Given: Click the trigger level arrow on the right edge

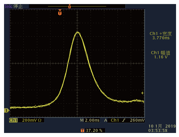Looking at the screenshot, I should 143,93.
